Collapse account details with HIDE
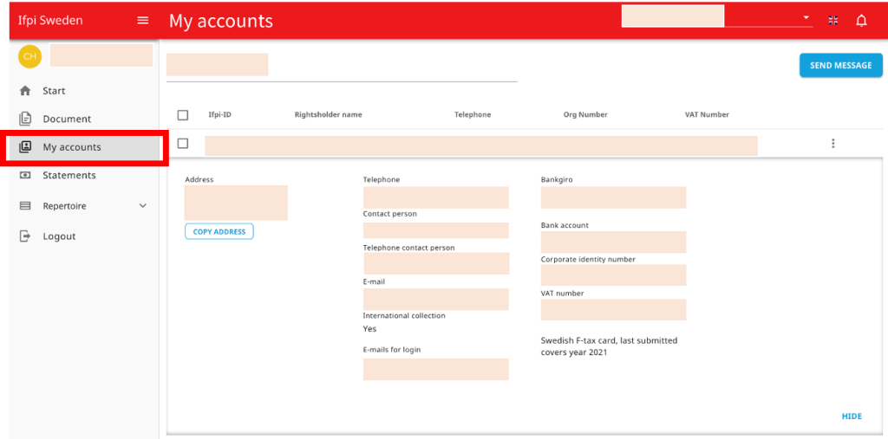 (851, 416)
